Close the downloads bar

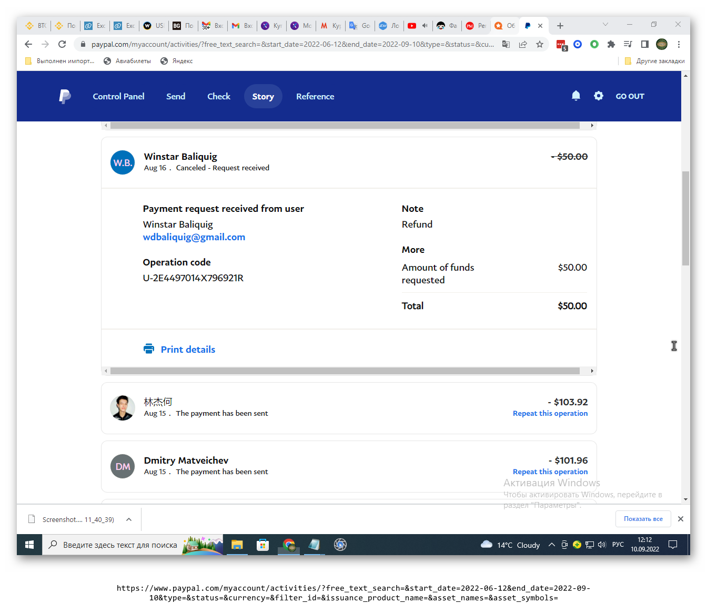(681, 519)
